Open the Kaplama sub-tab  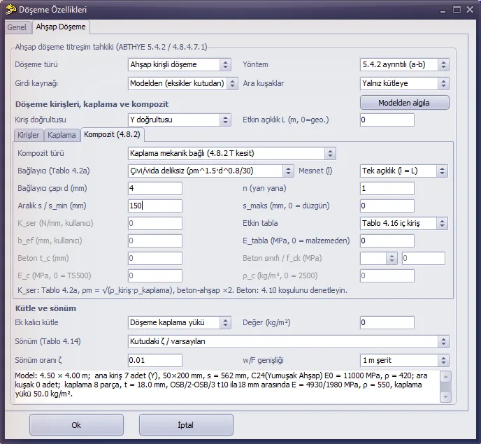point(62,136)
